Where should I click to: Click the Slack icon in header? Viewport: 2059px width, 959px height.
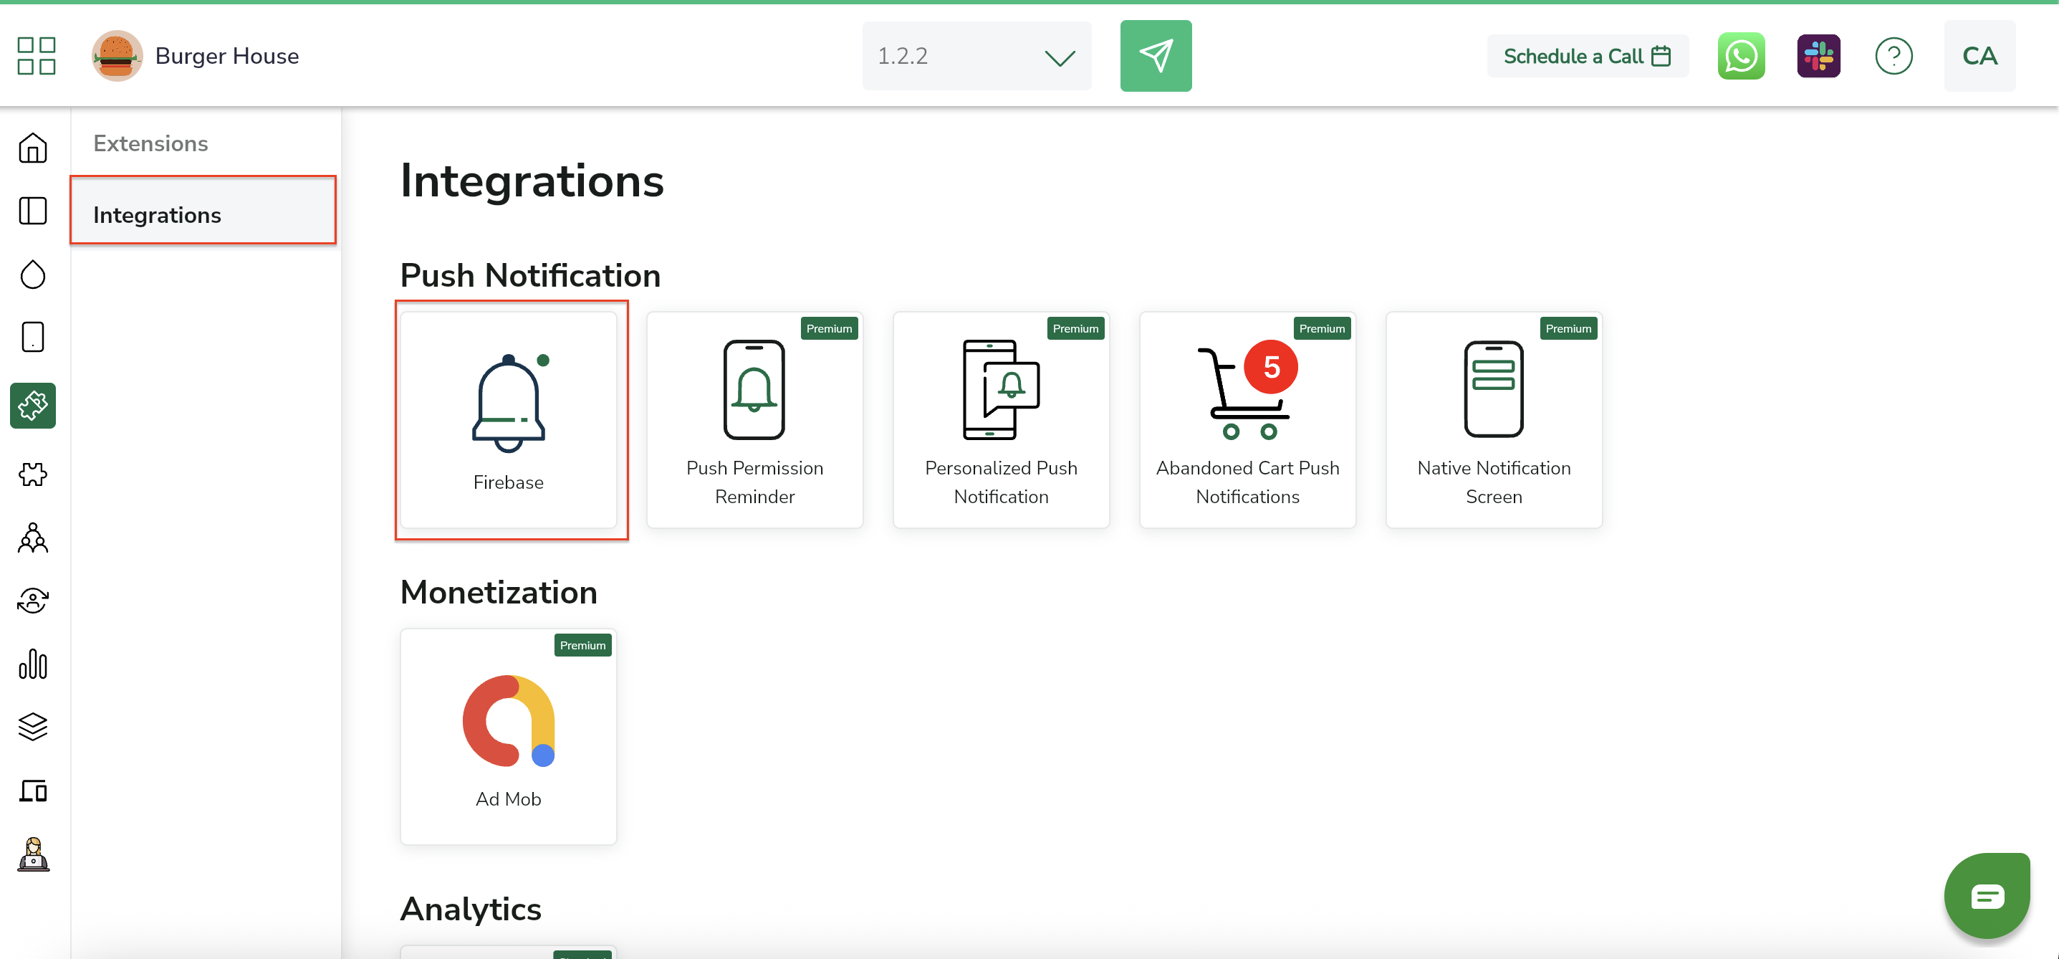pos(1818,56)
